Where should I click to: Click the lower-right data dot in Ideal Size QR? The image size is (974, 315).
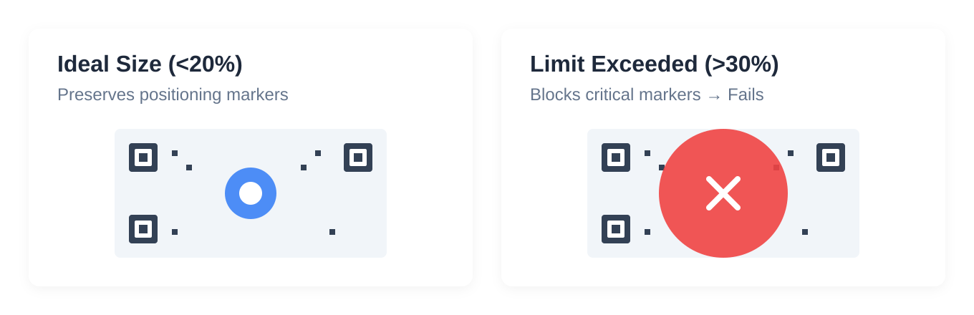(332, 232)
